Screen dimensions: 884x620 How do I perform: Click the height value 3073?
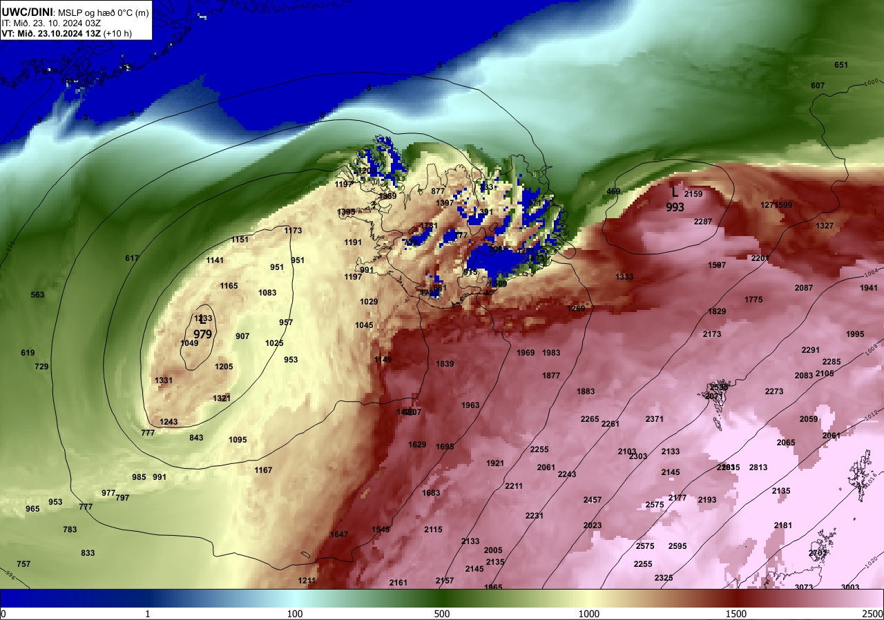tap(804, 587)
